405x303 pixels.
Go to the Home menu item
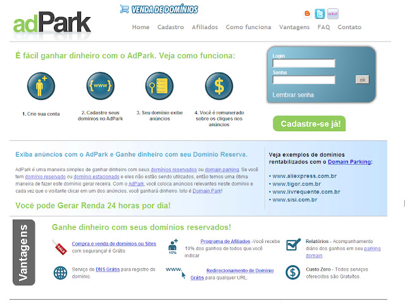tap(140, 27)
